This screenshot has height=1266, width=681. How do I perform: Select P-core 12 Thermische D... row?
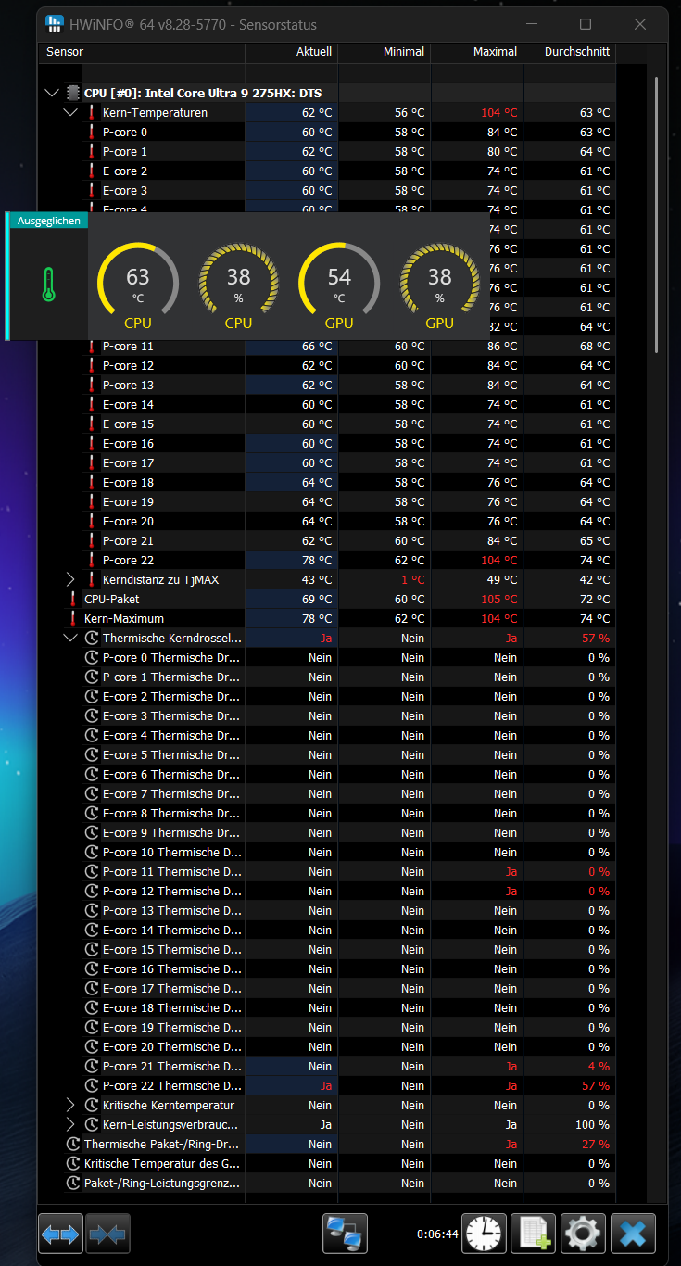click(x=327, y=891)
